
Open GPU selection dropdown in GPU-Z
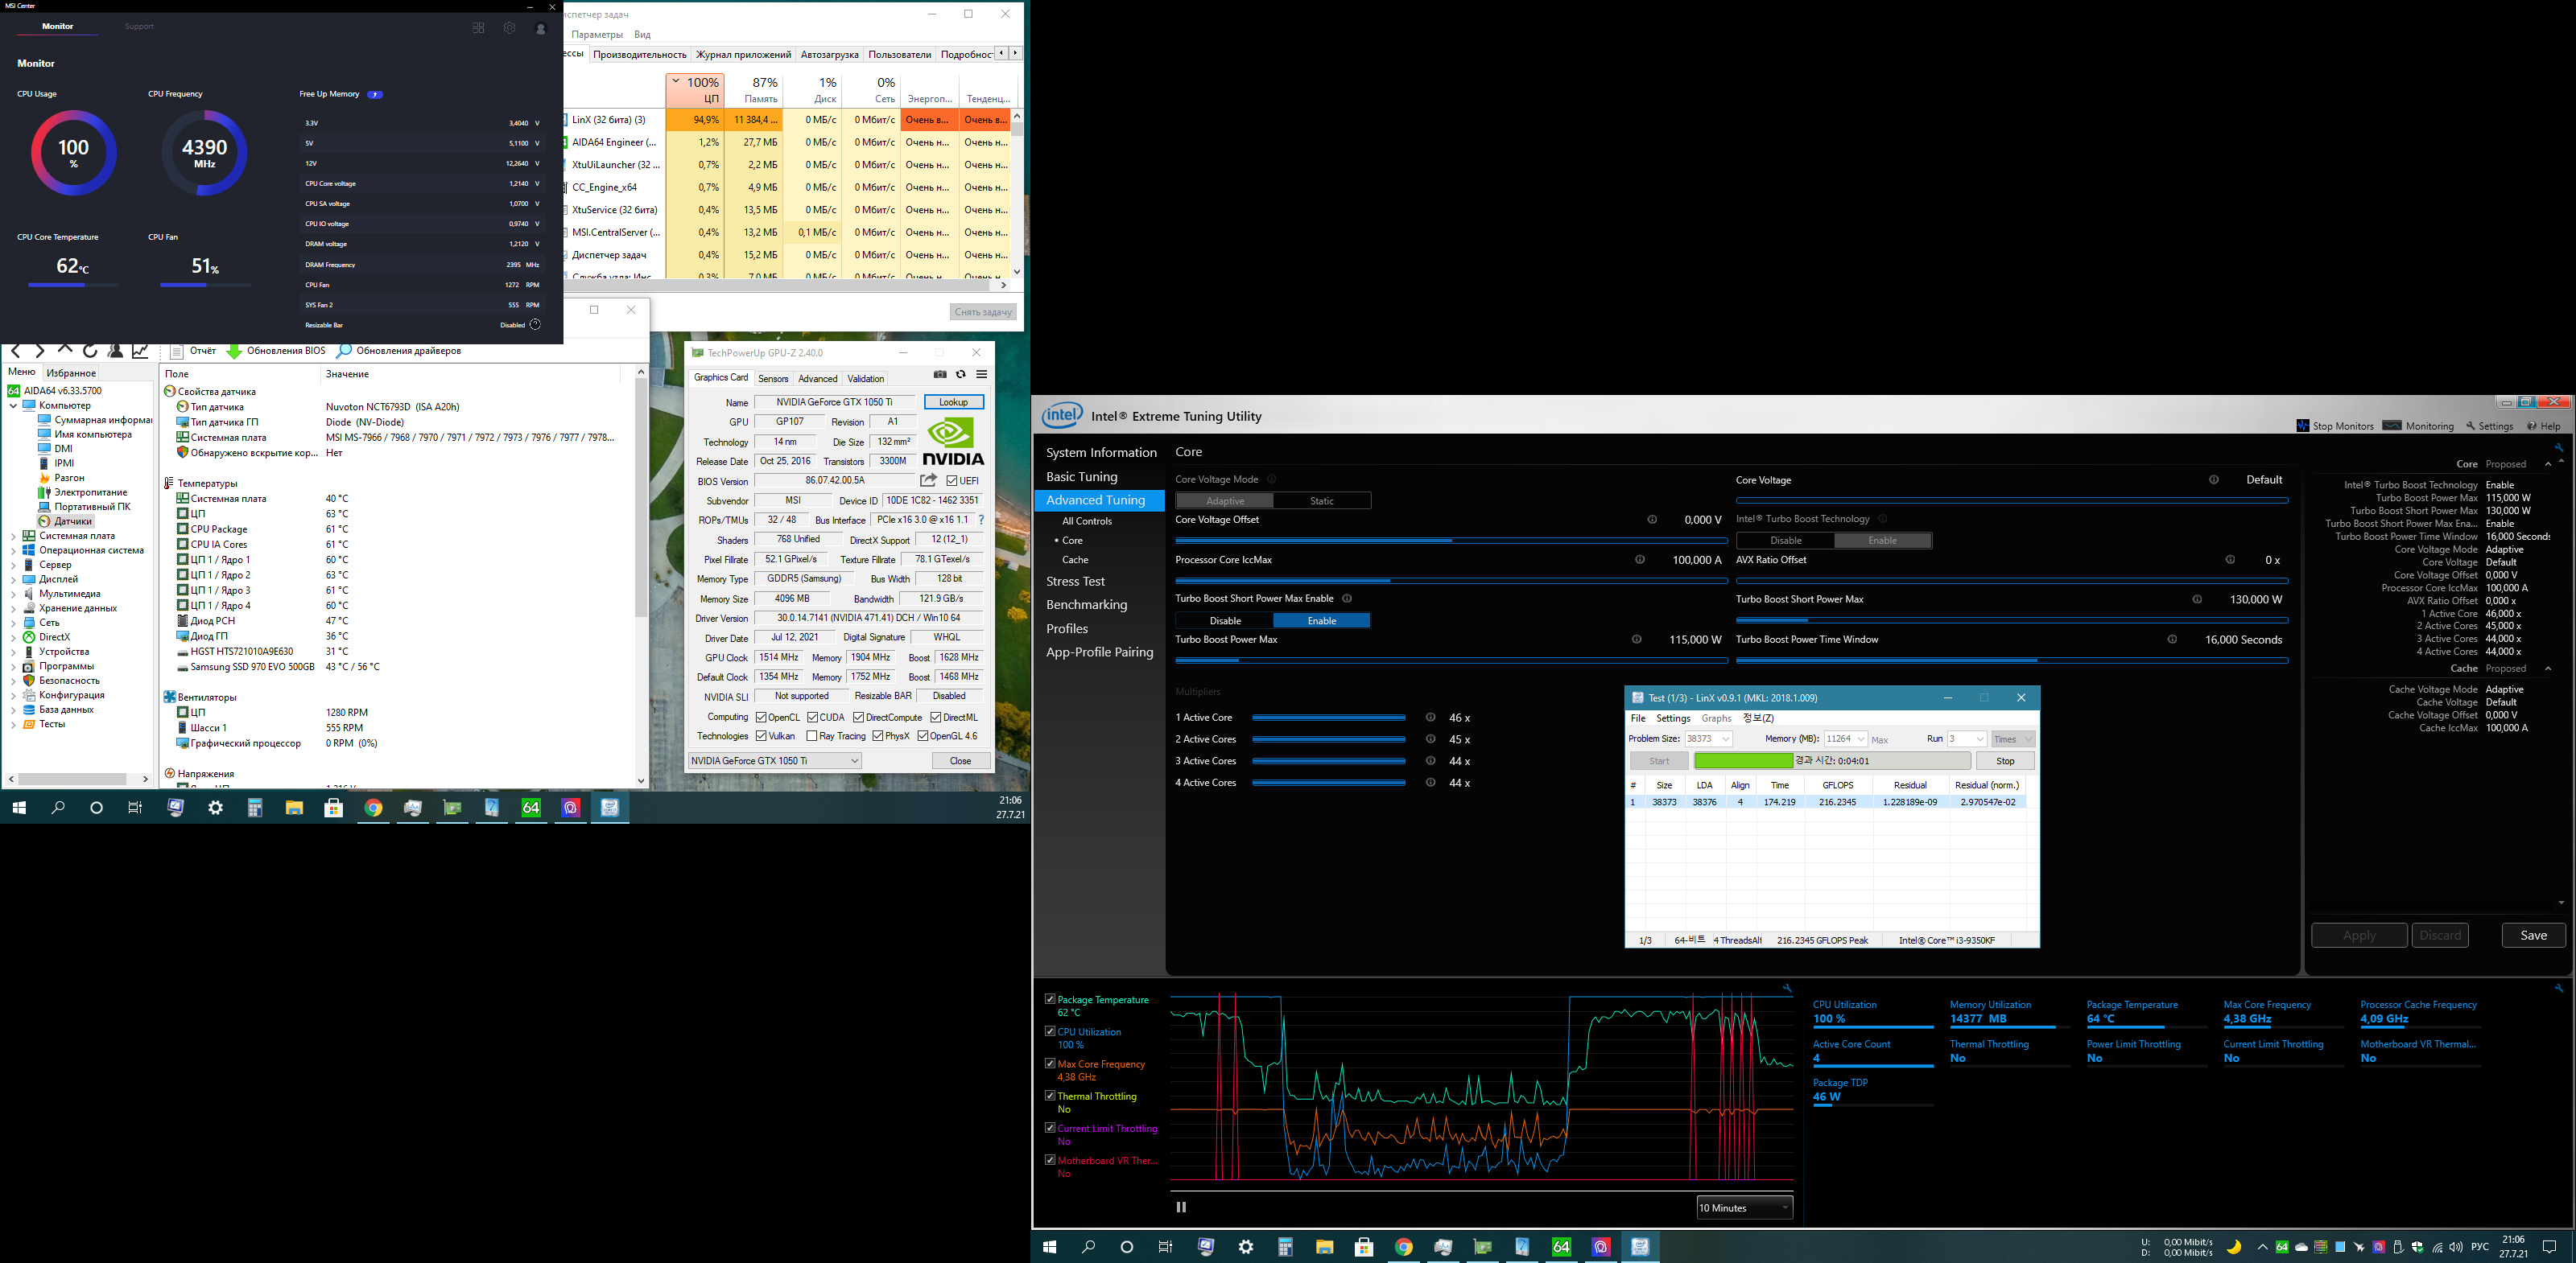(x=775, y=760)
